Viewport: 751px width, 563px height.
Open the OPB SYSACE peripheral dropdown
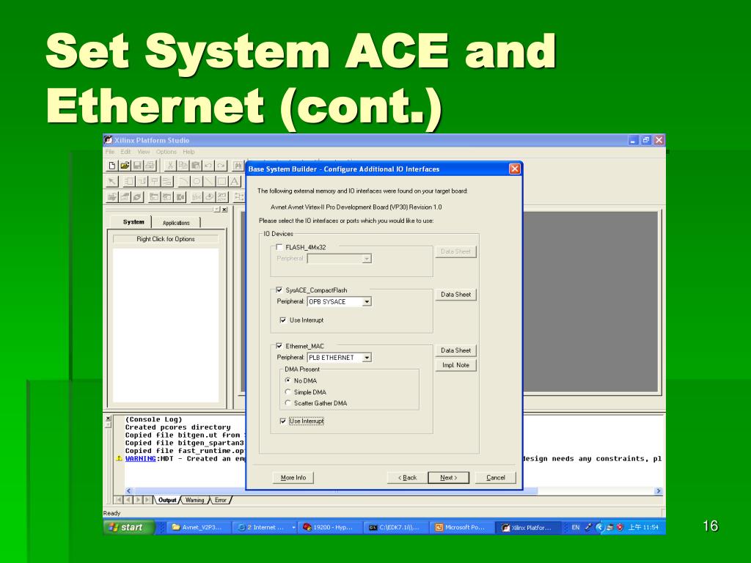[x=367, y=301]
